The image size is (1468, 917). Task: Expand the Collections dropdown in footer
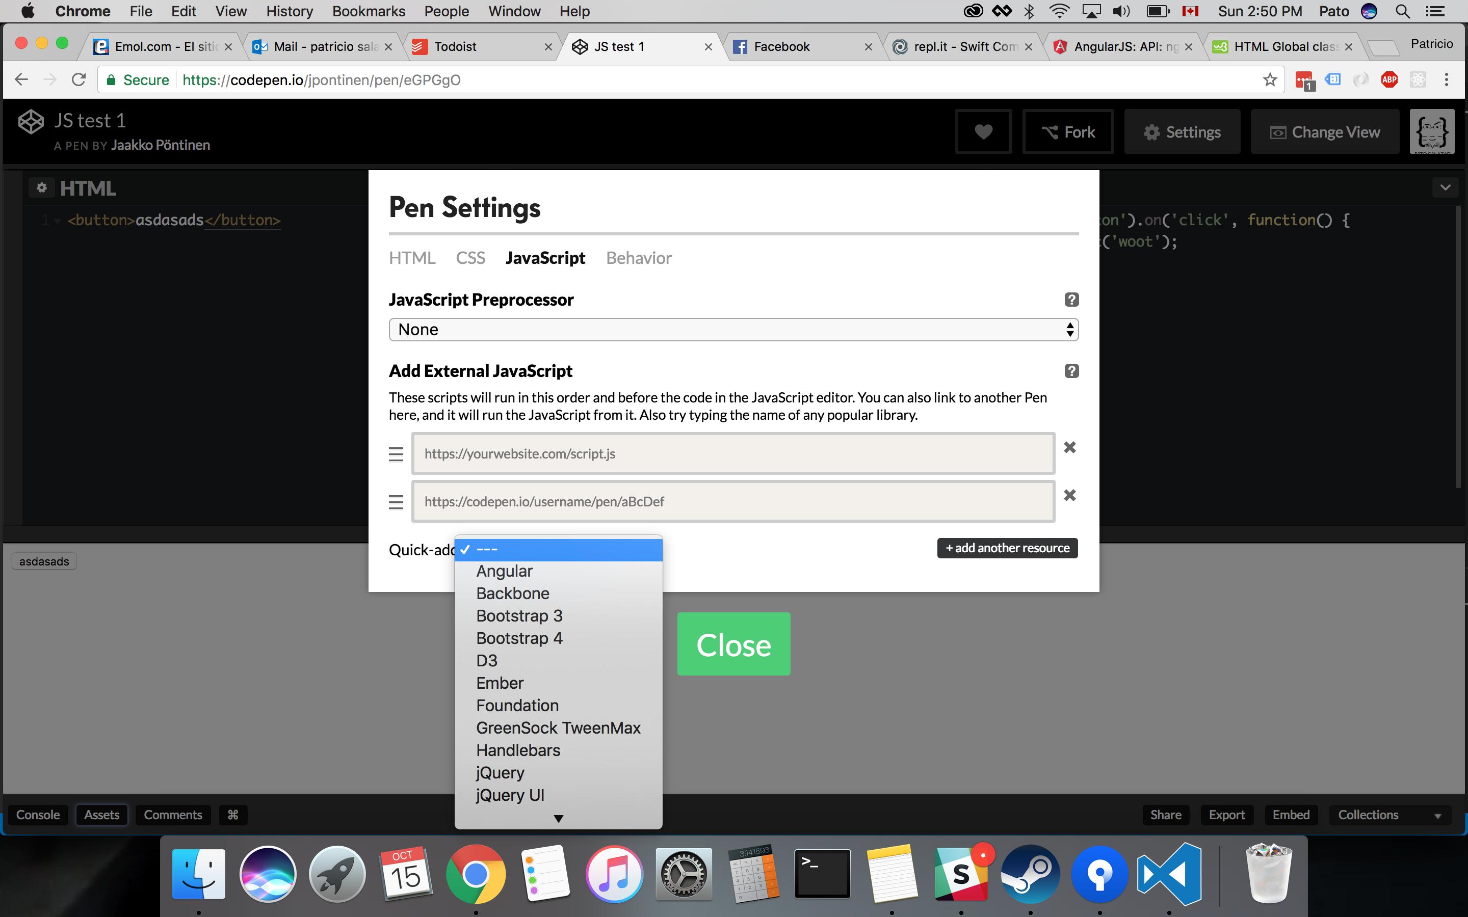pyautogui.click(x=1388, y=815)
